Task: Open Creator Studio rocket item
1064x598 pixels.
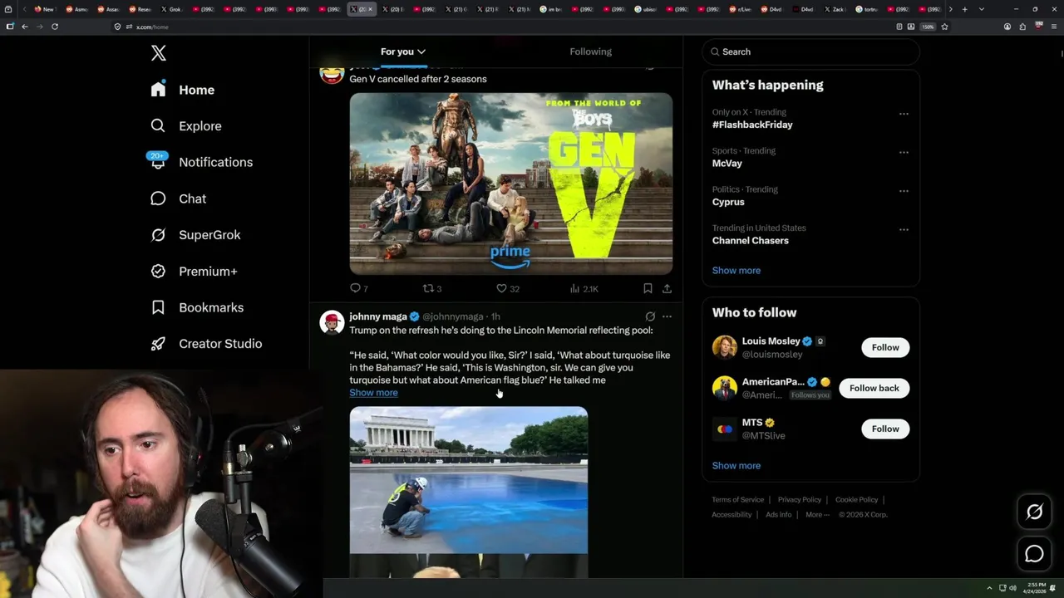Action: click(x=206, y=344)
